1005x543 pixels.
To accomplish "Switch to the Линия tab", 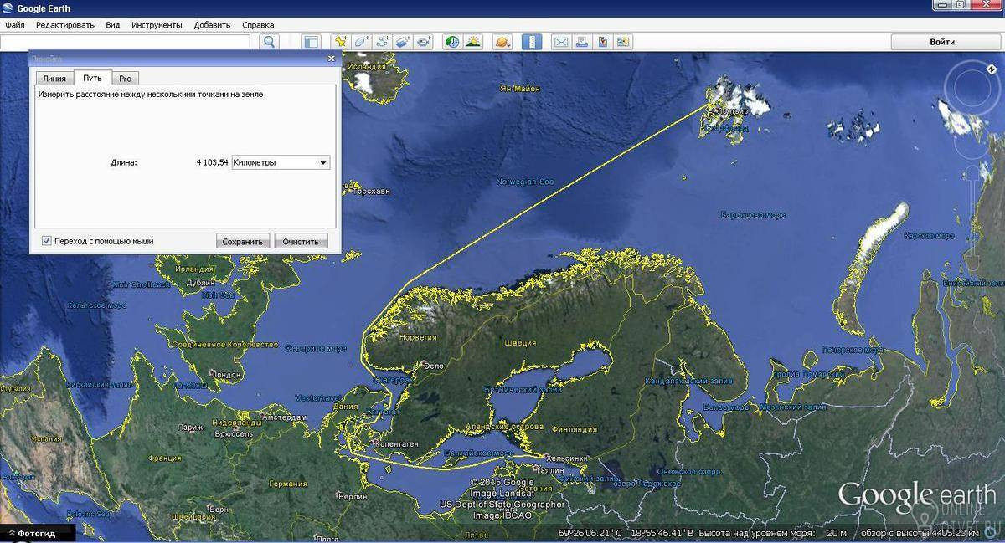I will tap(54, 78).
